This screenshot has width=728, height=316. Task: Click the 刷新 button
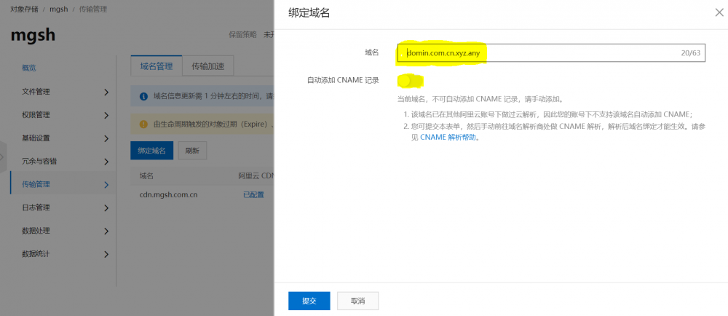(192, 151)
